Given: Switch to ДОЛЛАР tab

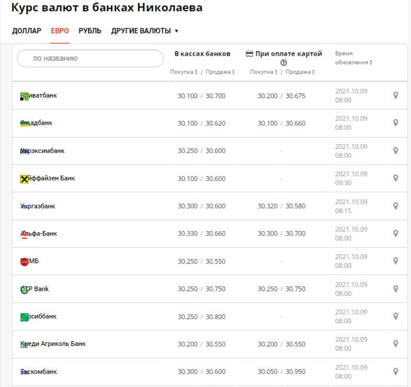Looking at the screenshot, I should tap(27, 31).
